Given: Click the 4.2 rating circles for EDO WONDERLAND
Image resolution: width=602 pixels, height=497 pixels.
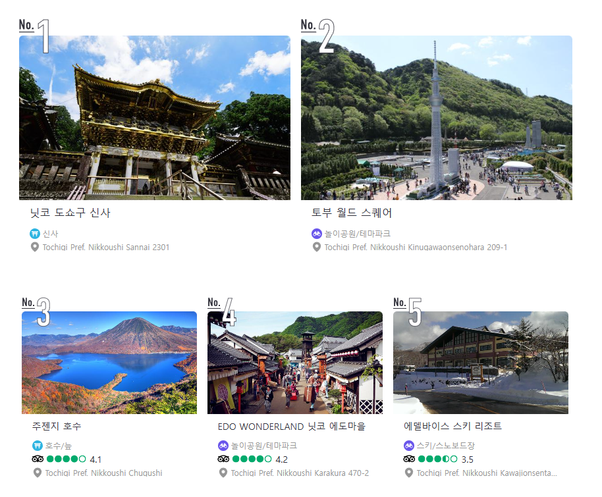Looking at the screenshot, I should tap(252, 459).
